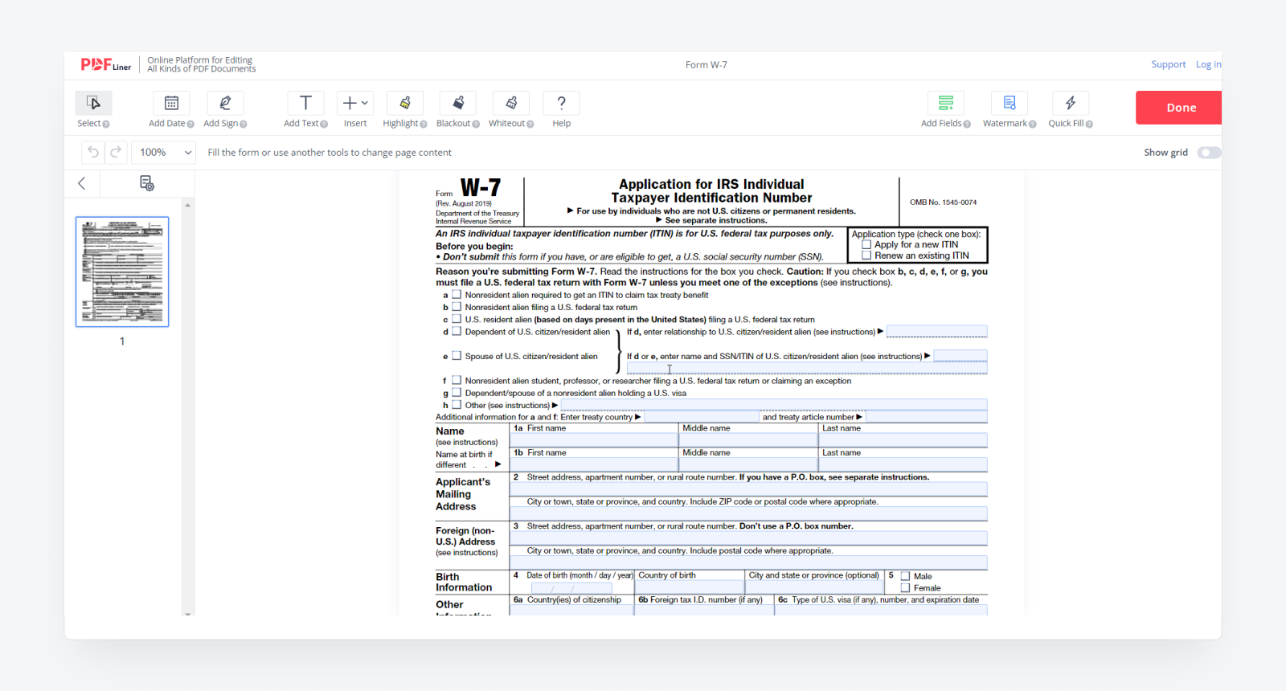Click the Watermark tool
The width and height of the screenshot is (1286, 691).
click(1010, 103)
